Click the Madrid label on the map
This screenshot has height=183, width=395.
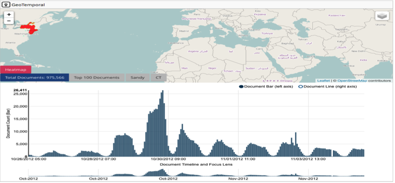pos(184,31)
